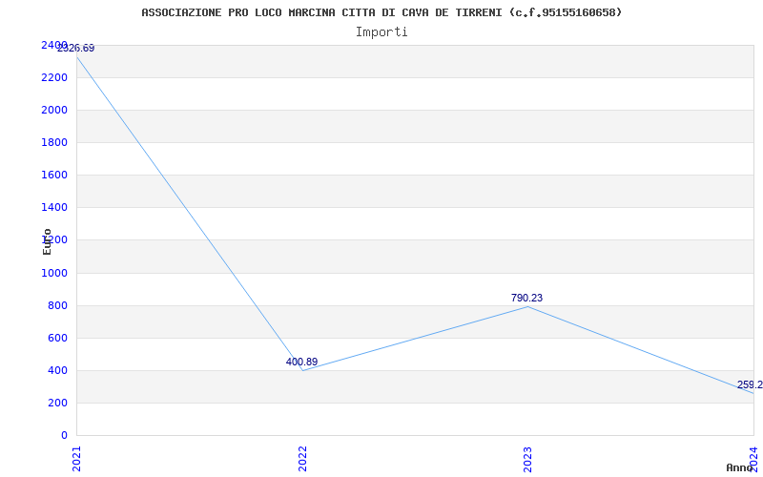The height and width of the screenshot is (477, 763).
Task: Click the 400.89 data point label
Action: click(x=301, y=363)
